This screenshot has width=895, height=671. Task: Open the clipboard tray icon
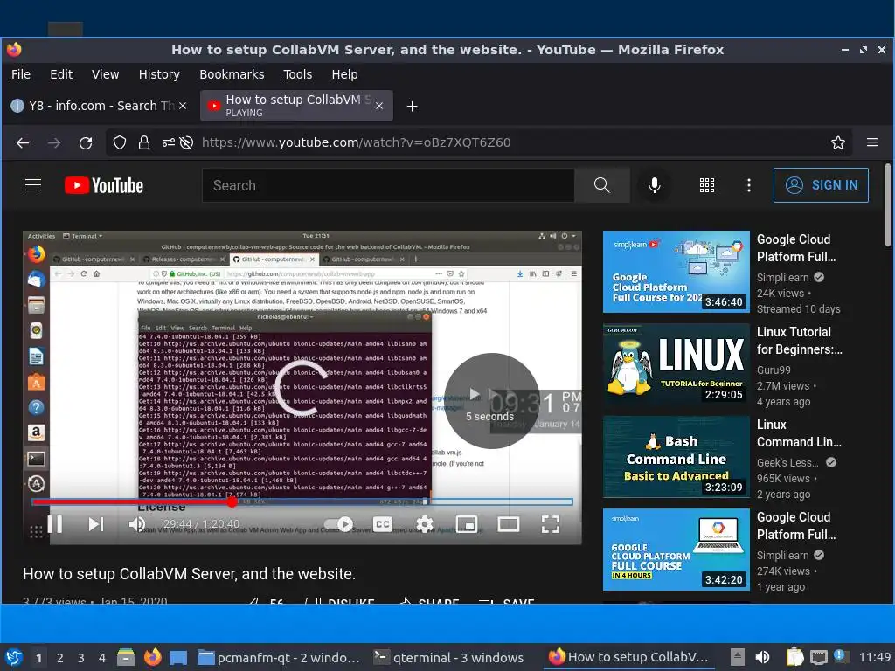(794, 657)
